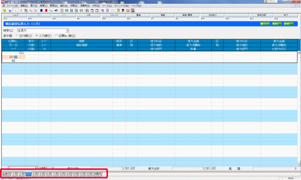Open the 消費税 menu in menu bar
The height and width of the screenshot is (180, 301).
pyautogui.click(x=86, y=6)
